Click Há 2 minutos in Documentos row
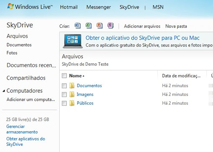 tap(175, 86)
